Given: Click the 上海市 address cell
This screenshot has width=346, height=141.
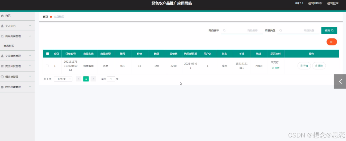Looking at the screenshot, I should point(259,66).
